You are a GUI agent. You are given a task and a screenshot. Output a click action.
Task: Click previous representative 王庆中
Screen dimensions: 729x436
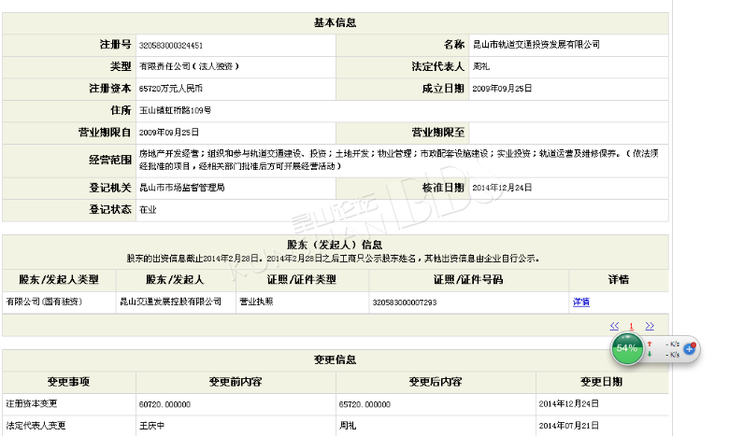151,426
